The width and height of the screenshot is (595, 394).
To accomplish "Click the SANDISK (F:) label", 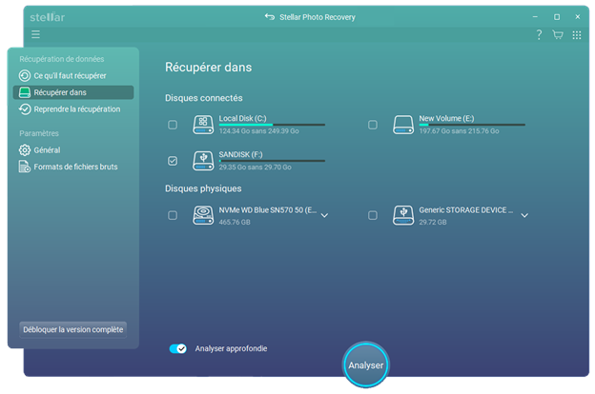I will (x=240, y=154).
